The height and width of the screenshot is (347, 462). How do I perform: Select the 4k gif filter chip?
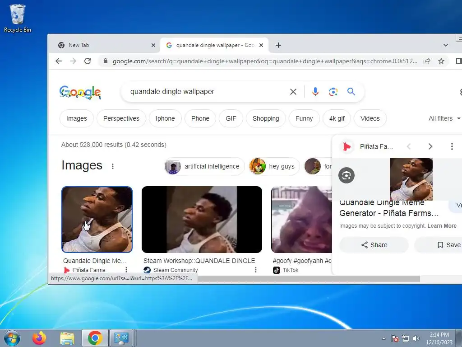click(x=337, y=118)
